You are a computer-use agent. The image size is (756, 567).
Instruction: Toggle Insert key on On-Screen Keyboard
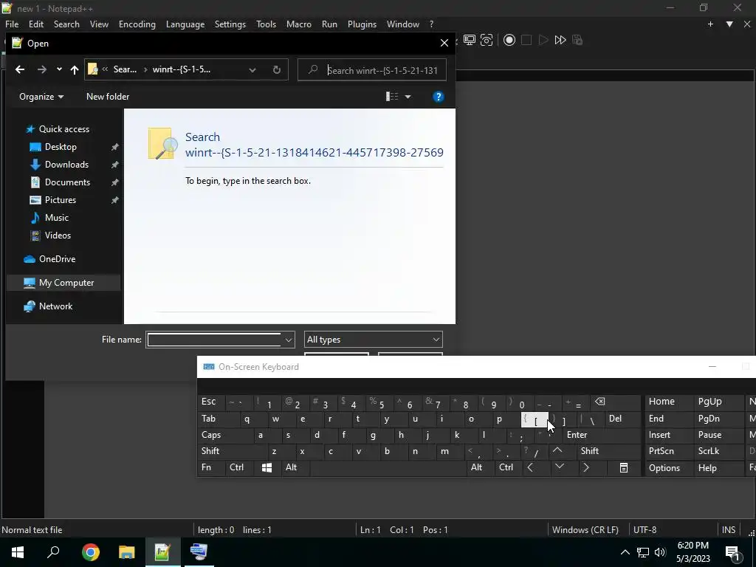coord(667,435)
